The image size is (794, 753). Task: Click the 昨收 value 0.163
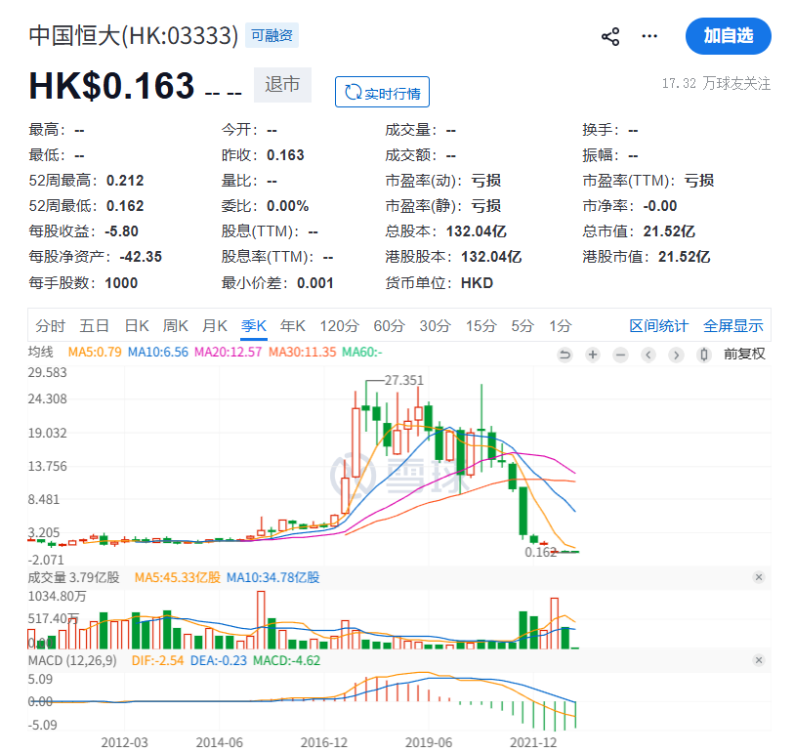[x=285, y=155]
